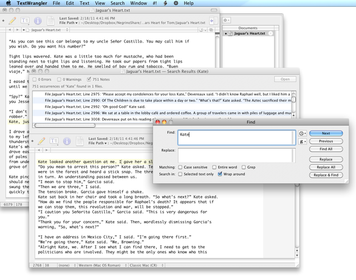
Task: Check Selected text only option
Action: (x=180, y=174)
